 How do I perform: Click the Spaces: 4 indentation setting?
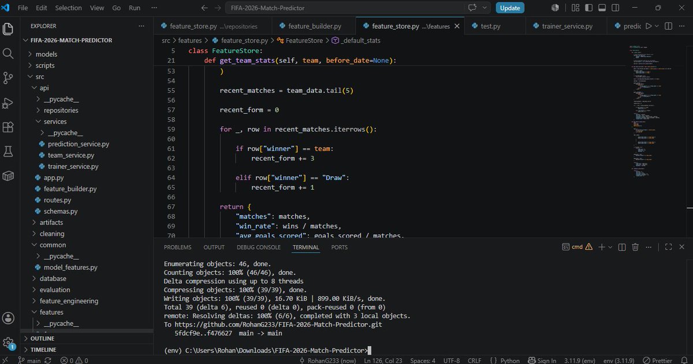(423, 360)
